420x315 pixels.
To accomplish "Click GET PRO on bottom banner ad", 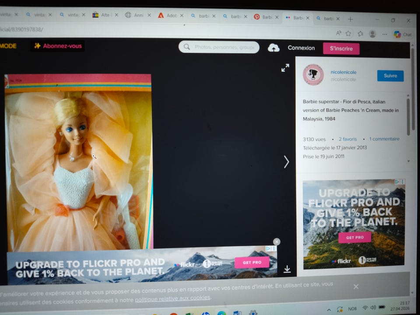I will point(252,262).
